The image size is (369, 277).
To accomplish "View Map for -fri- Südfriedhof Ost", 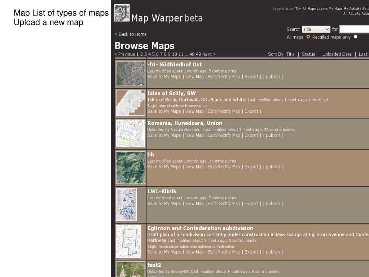I will point(194,77).
